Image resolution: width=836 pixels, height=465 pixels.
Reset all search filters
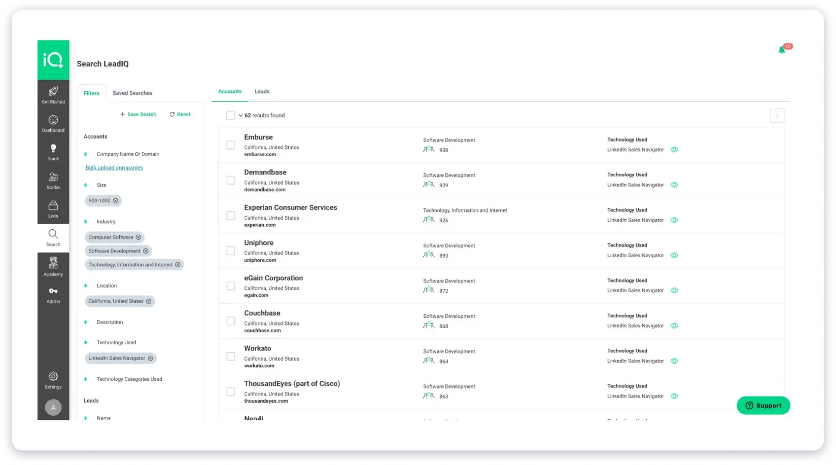[180, 115]
